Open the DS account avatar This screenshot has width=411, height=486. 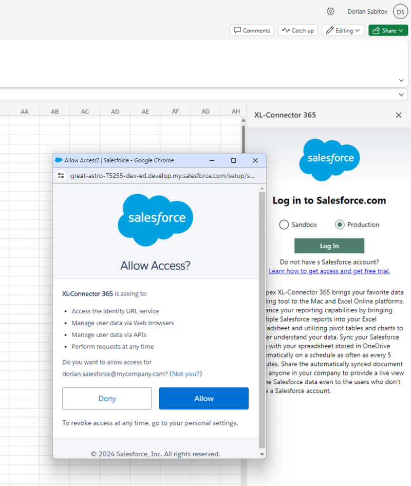(x=400, y=12)
